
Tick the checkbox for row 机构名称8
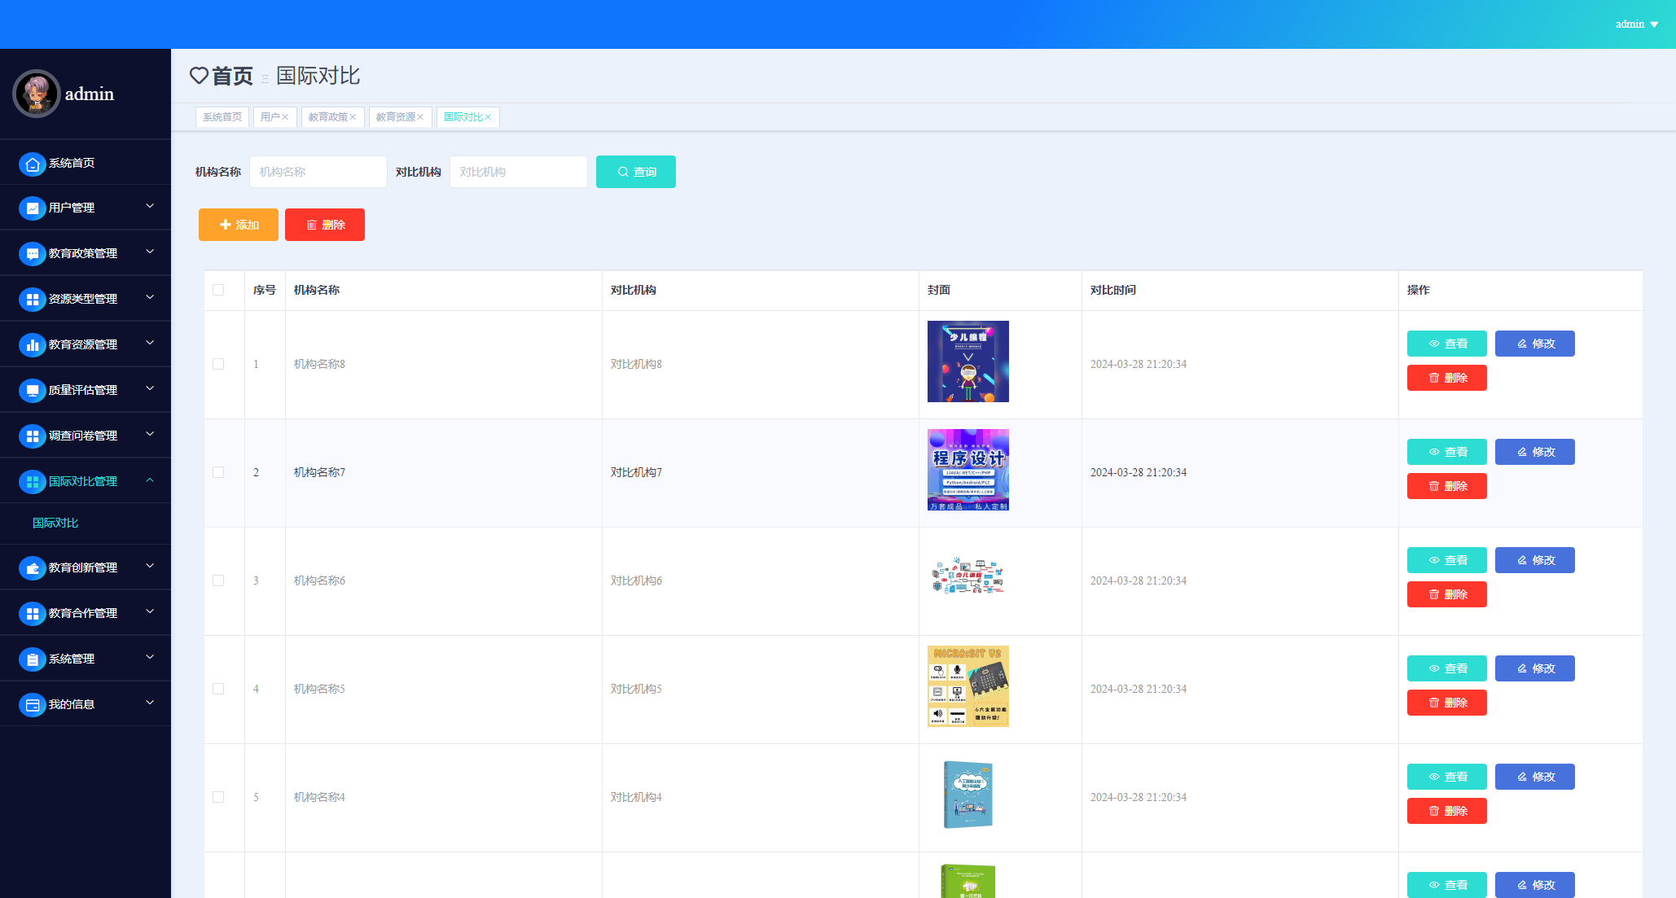[218, 364]
